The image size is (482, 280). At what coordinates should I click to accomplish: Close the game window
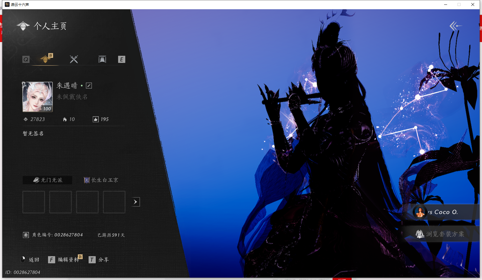(x=473, y=4)
